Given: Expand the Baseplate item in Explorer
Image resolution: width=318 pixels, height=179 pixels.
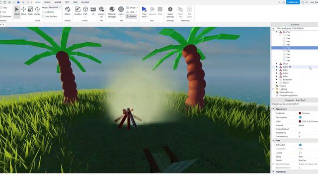Looking at the screenshot, I should click(x=277, y=80).
